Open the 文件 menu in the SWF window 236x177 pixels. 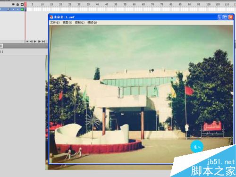coord(55,23)
